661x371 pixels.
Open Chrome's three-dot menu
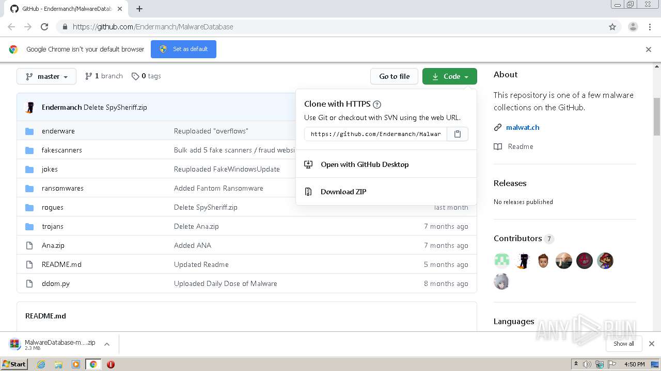650,27
